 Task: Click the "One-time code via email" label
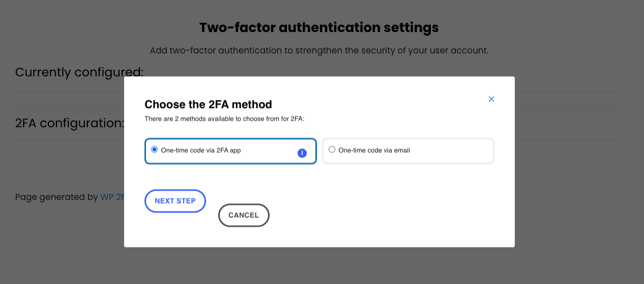coord(374,151)
